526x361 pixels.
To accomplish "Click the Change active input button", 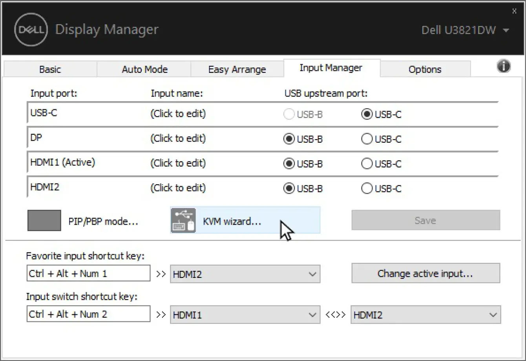I will coord(426,273).
